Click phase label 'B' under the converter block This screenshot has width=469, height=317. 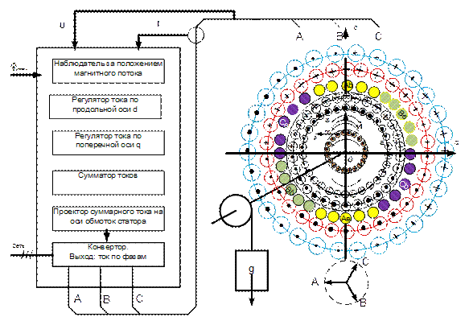[107, 299]
